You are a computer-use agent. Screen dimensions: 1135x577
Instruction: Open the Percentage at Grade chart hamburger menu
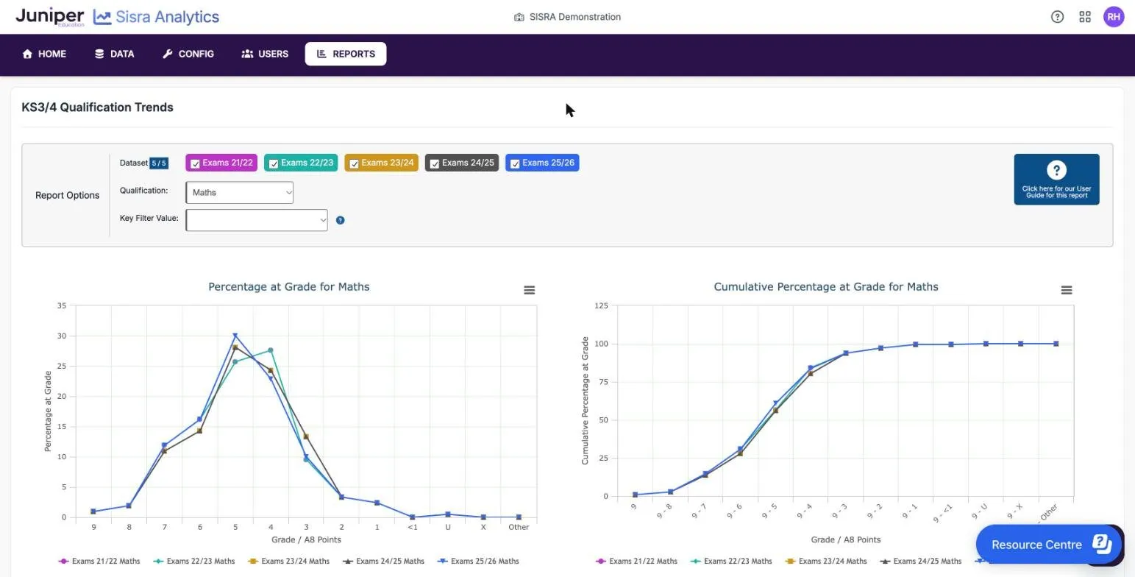pyautogui.click(x=529, y=290)
